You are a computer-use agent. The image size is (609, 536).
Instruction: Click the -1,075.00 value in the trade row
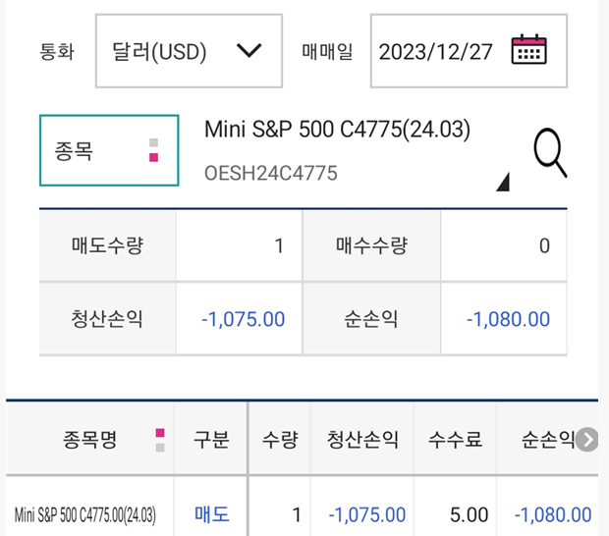(367, 515)
